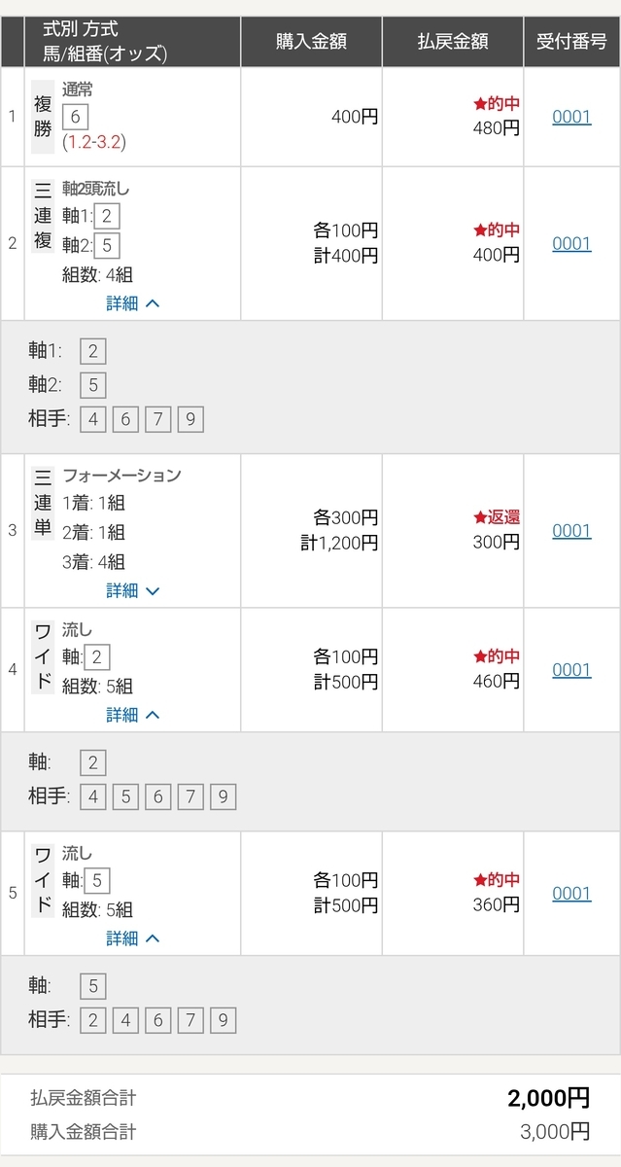Click the row 4 ワイド bet type badge

(44, 655)
